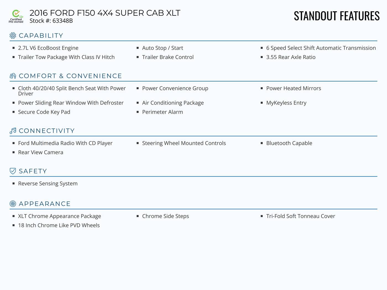Select the Capability section heading
The width and height of the screenshot is (387, 290).
41,36
